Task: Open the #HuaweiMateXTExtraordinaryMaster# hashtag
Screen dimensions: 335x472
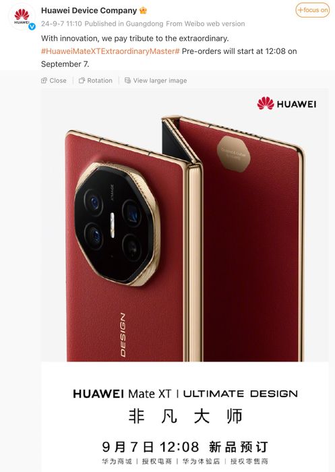Action: [110, 51]
